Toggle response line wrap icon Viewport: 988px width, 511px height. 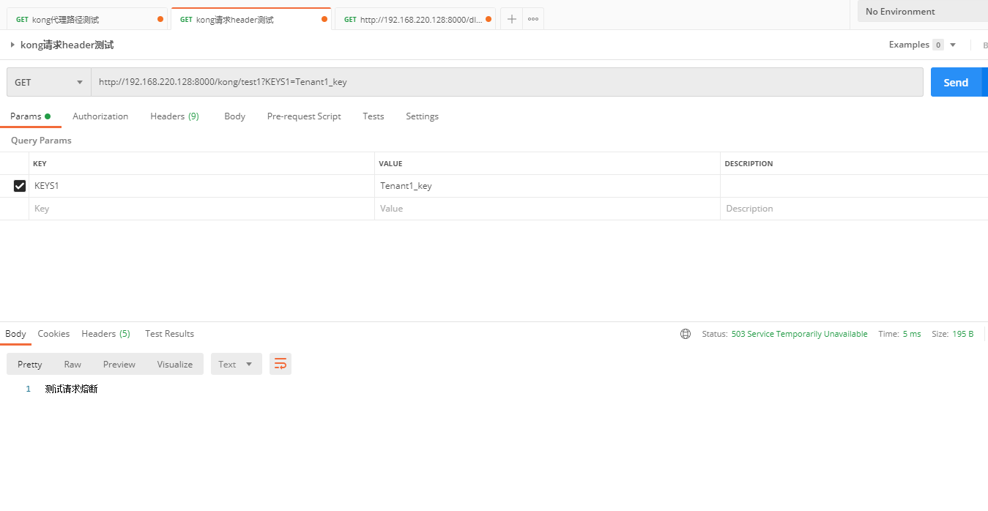pos(281,364)
